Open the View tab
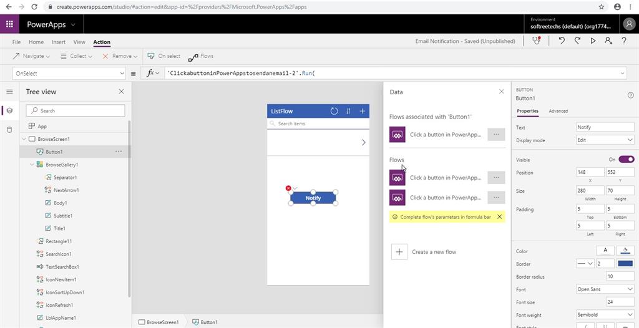This screenshot has height=328, width=639. [79, 42]
